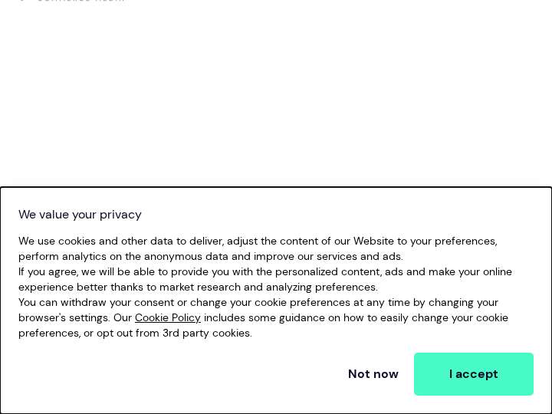Click the line mentioning 3rd party cookies
The image size is (552, 414).
click(135, 333)
